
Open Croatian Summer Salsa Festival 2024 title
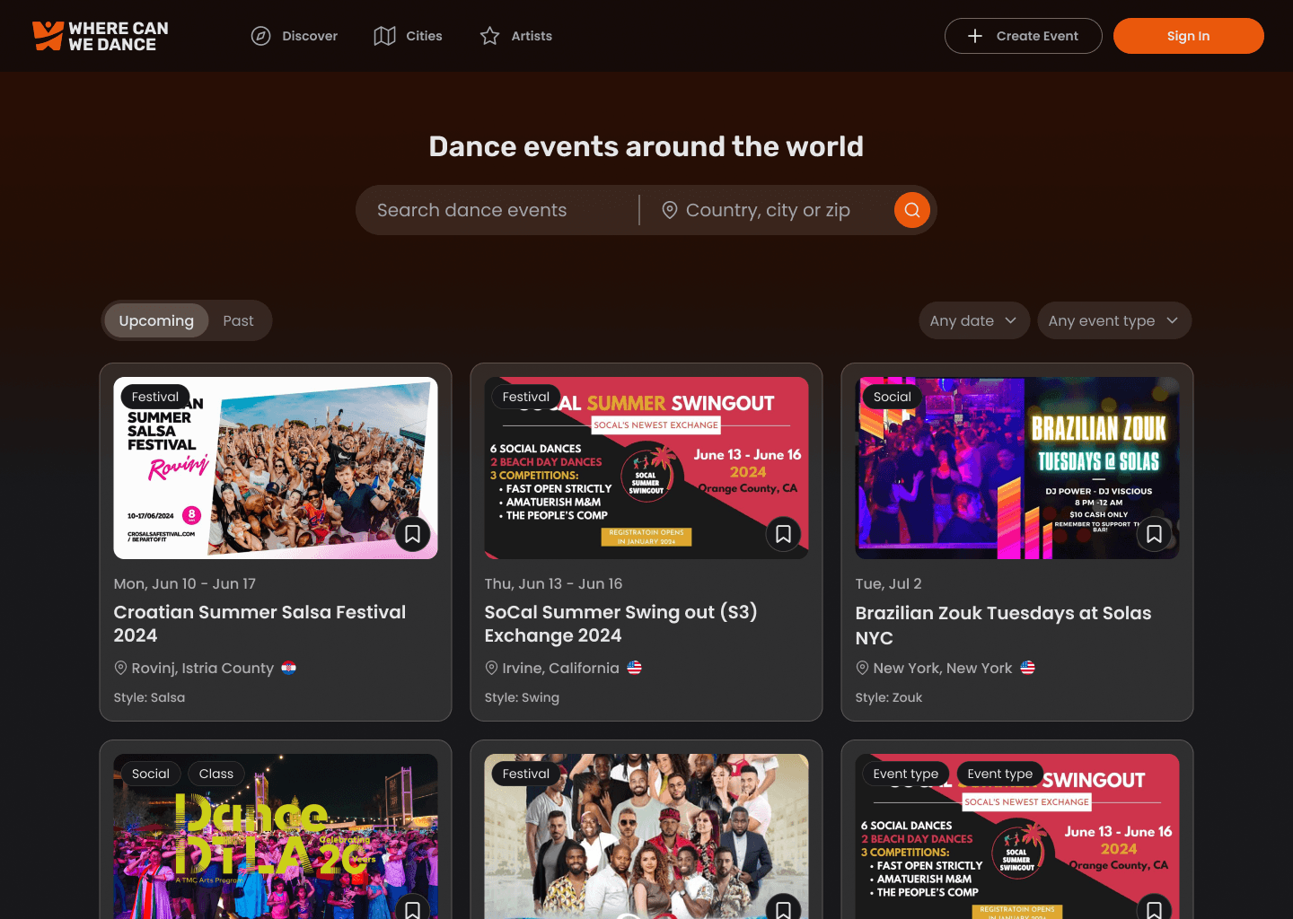(260, 624)
